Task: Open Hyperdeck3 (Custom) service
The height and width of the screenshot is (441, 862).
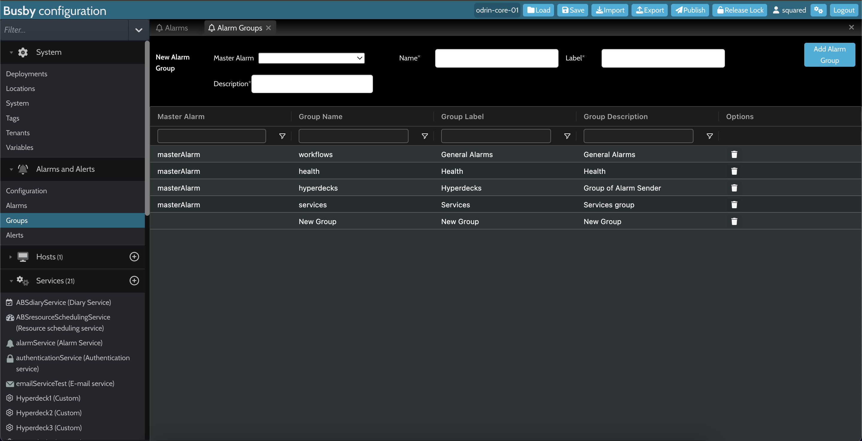Action: pyautogui.click(x=48, y=428)
